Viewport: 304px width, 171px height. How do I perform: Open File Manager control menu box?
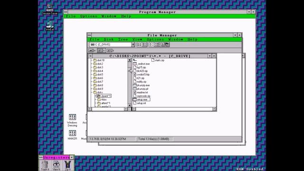pyautogui.click(x=89, y=35)
